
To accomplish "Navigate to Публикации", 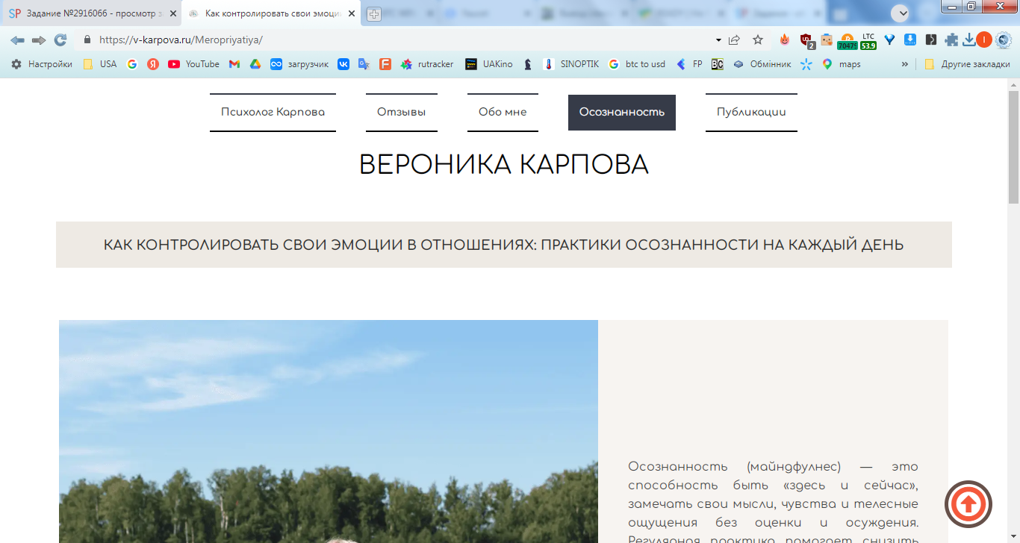I will [751, 113].
